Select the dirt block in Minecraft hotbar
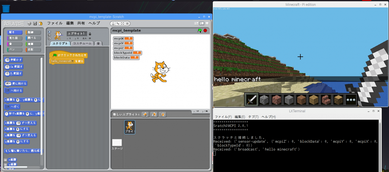The image size is (389, 172). click(301, 100)
